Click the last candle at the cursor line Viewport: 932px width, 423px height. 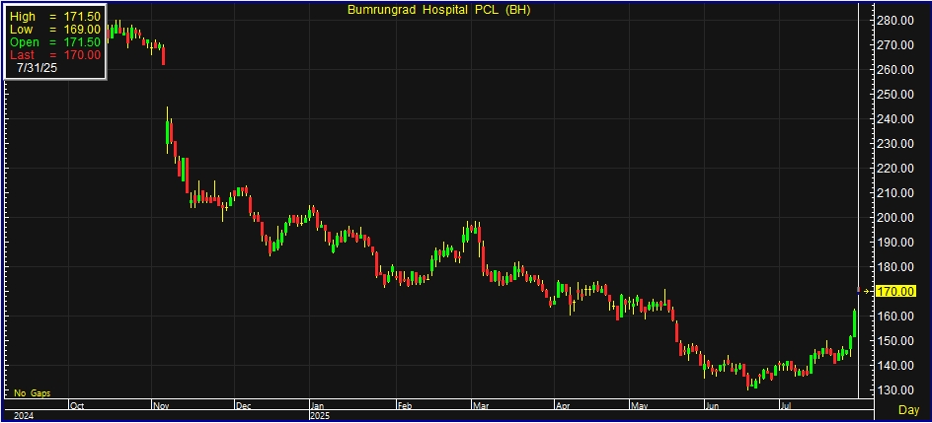858,291
